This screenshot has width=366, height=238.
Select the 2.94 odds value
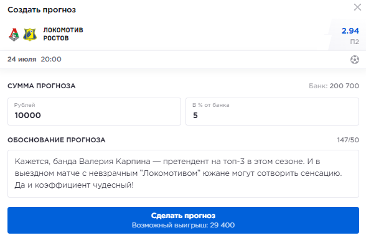350,31
